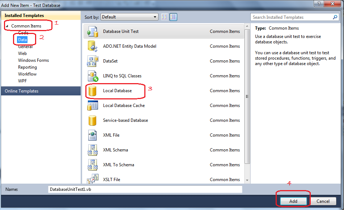Image resolution: width=344 pixels, height=210 pixels.
Task: Click the ADO.NET Entity Data Model icon
Action: point(92,46)
